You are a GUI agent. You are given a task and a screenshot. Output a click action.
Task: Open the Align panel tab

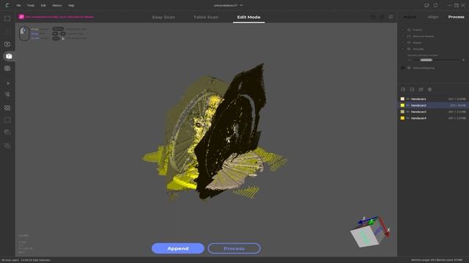(x=433, y=17)
